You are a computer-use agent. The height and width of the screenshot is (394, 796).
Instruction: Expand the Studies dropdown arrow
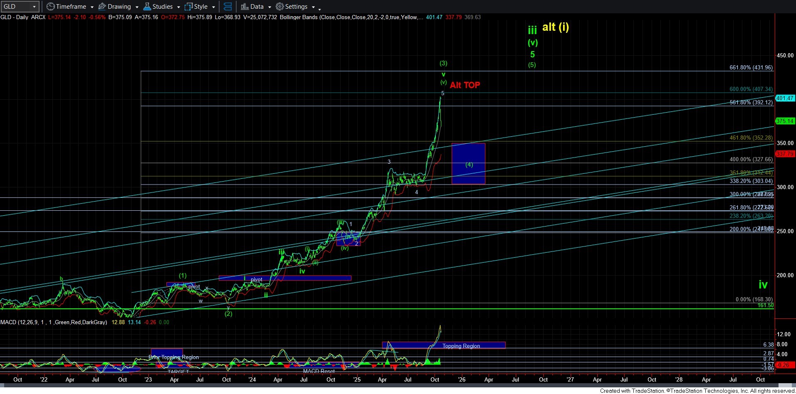tap(178, 7)
